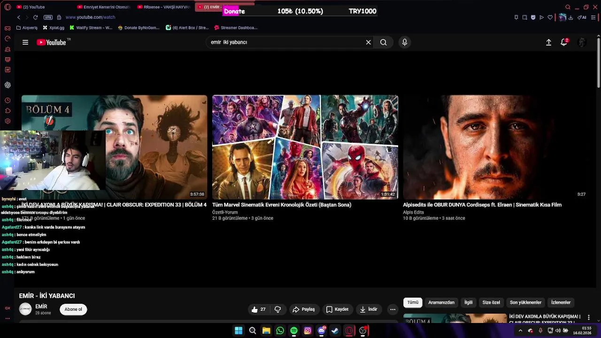Open the OBUR DUNYA Cordiseps video thumbnail
Image resolution: width=601 pixels, height=338 pixels.
496,147
